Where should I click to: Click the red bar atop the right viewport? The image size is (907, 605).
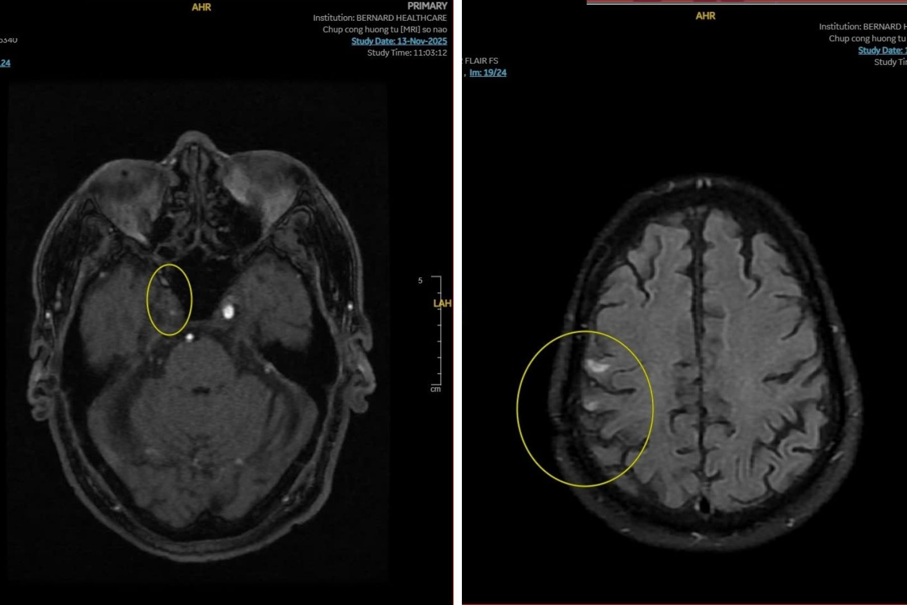click(x=745, y=2)
